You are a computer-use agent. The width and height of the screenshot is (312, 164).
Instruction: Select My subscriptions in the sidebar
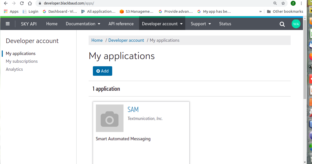(x=22, y=61)
